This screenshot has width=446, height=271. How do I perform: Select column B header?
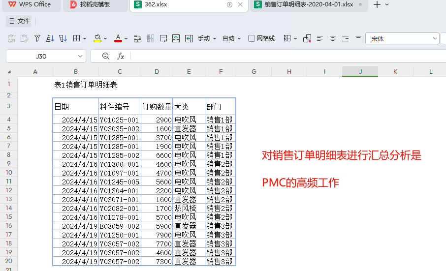(76, 72)
